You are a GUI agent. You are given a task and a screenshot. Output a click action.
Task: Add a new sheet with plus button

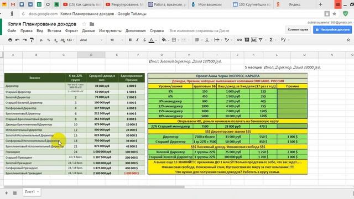coord(6,193)
